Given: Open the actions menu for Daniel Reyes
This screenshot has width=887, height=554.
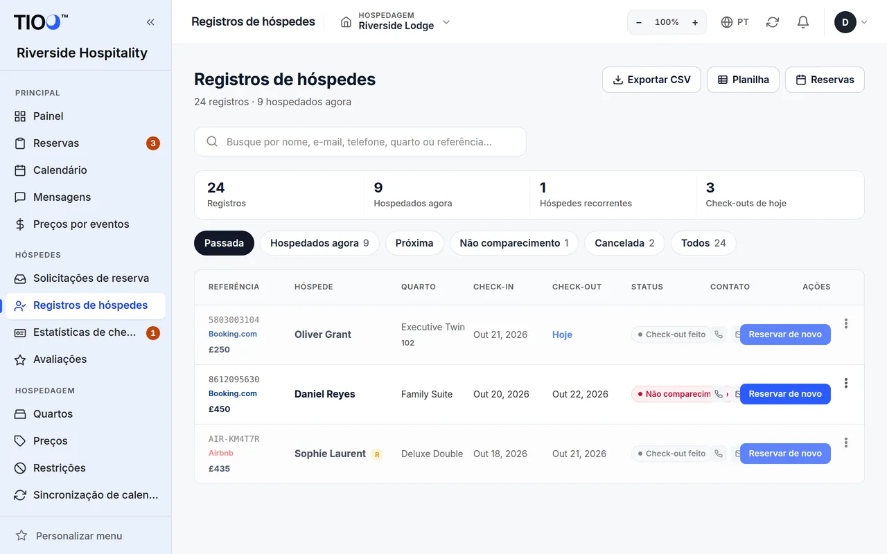Looking at the screenshot, I should click(x=846, y=383).
